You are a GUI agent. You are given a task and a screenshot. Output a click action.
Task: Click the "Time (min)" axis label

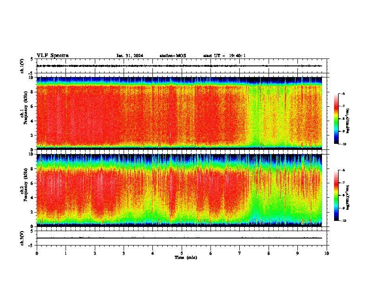click(186, 258)
